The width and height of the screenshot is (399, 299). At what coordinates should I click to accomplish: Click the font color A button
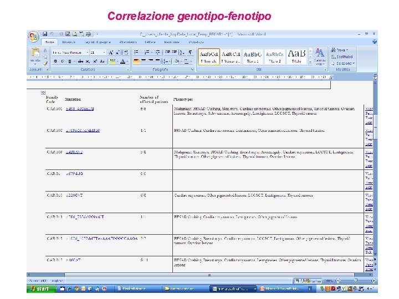(x=122, y=61)
